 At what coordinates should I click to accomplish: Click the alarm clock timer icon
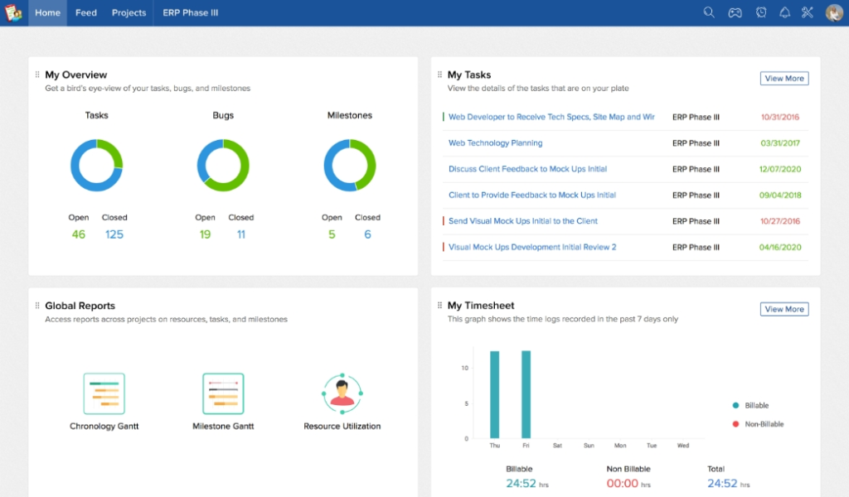[761, 12]
